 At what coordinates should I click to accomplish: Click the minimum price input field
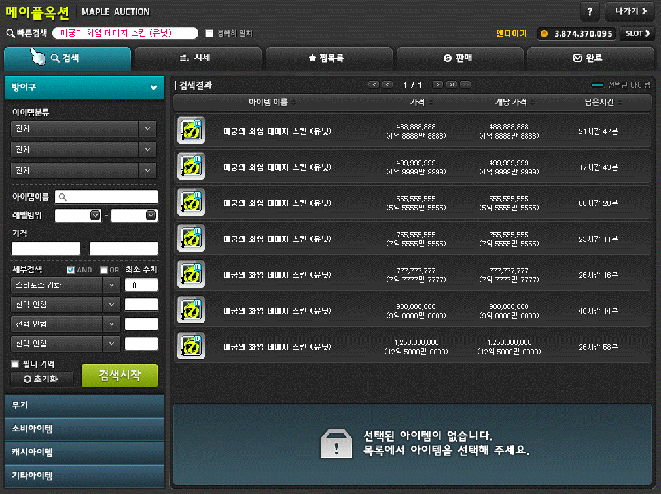46,248
